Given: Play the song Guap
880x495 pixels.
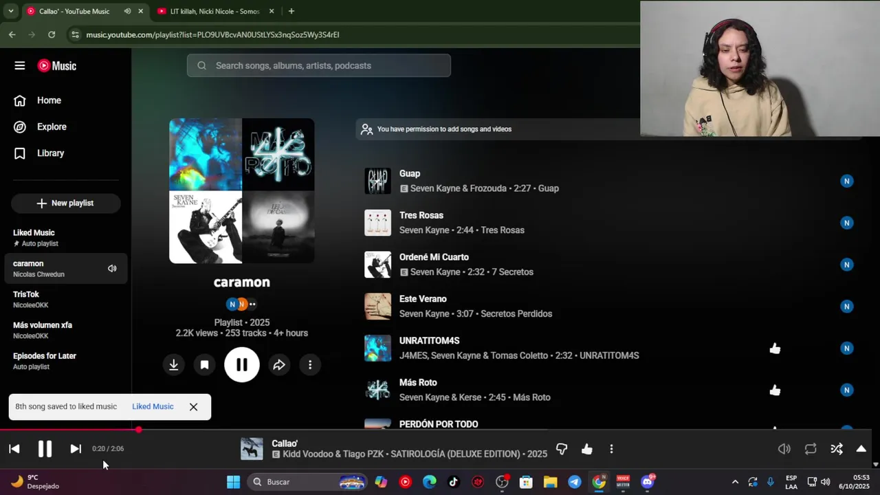Looking at the screenshot, I should tap(410, 173).
